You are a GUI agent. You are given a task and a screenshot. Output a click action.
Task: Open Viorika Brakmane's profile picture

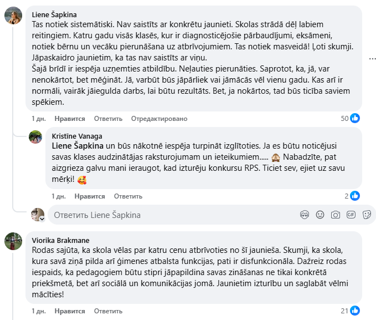click(13, 241)
